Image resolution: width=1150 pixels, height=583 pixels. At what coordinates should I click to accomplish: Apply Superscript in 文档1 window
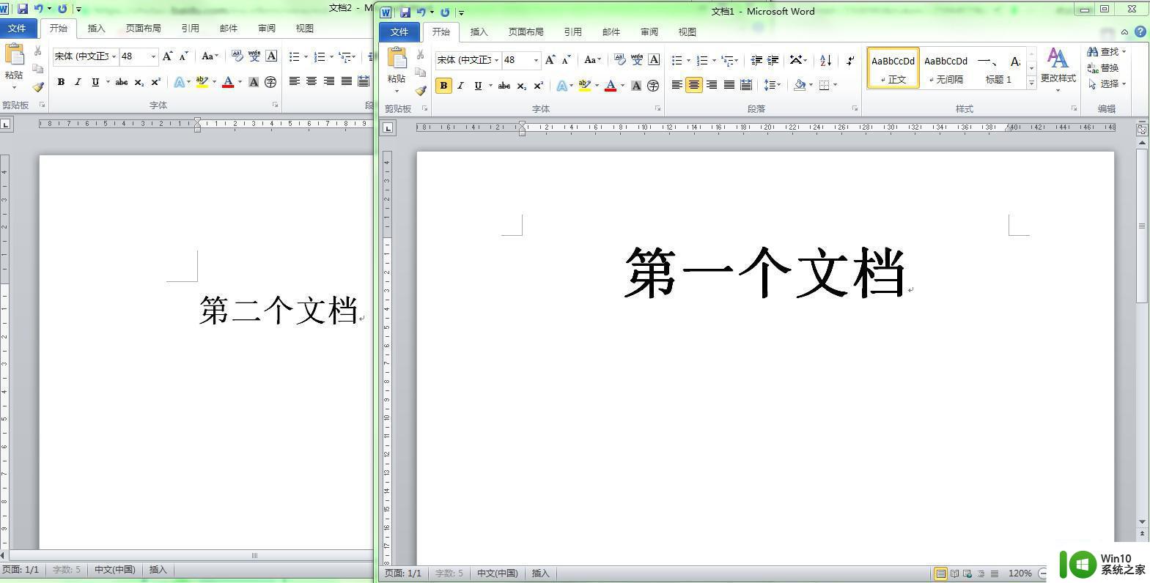[538, 86]
